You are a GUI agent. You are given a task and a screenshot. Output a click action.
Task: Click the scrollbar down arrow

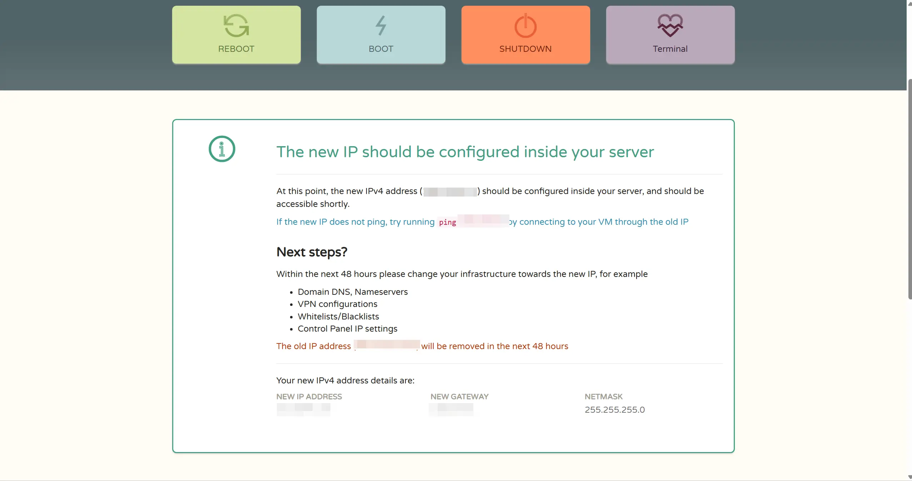[x=909, y=477]
